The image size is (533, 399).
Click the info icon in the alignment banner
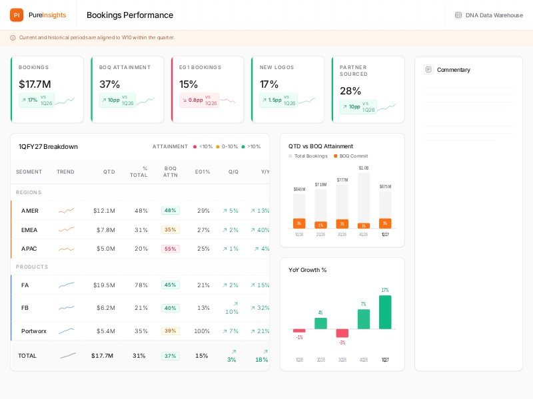13,38
